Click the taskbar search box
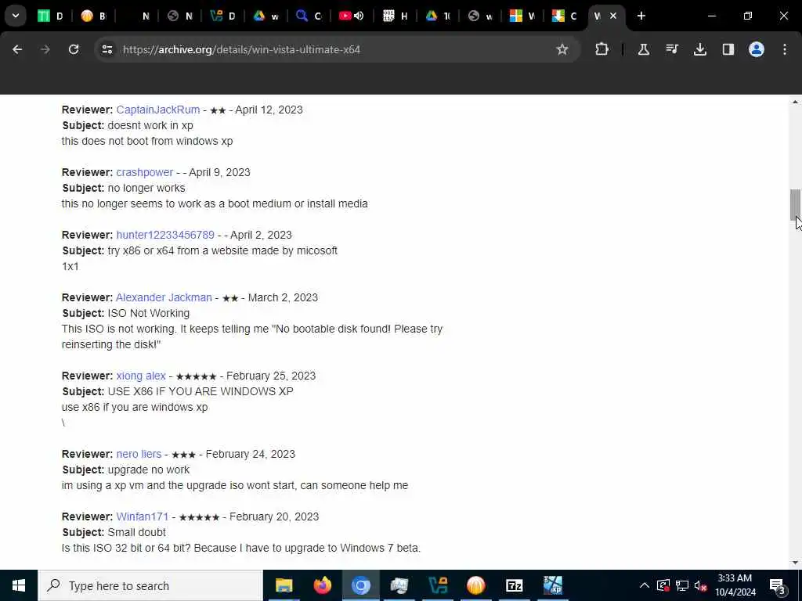The height and width of the screenshot is (601, 802). [150, 585]
